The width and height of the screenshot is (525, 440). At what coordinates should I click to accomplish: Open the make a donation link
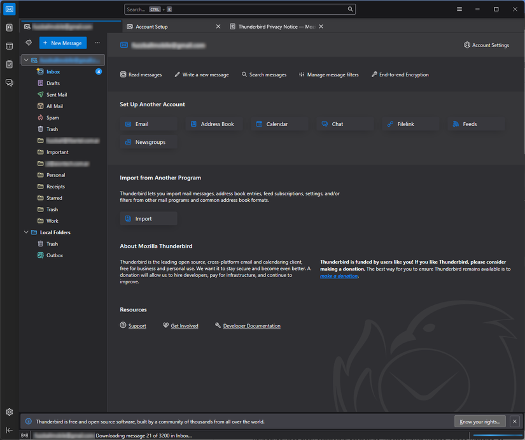(x=338, y=276)
